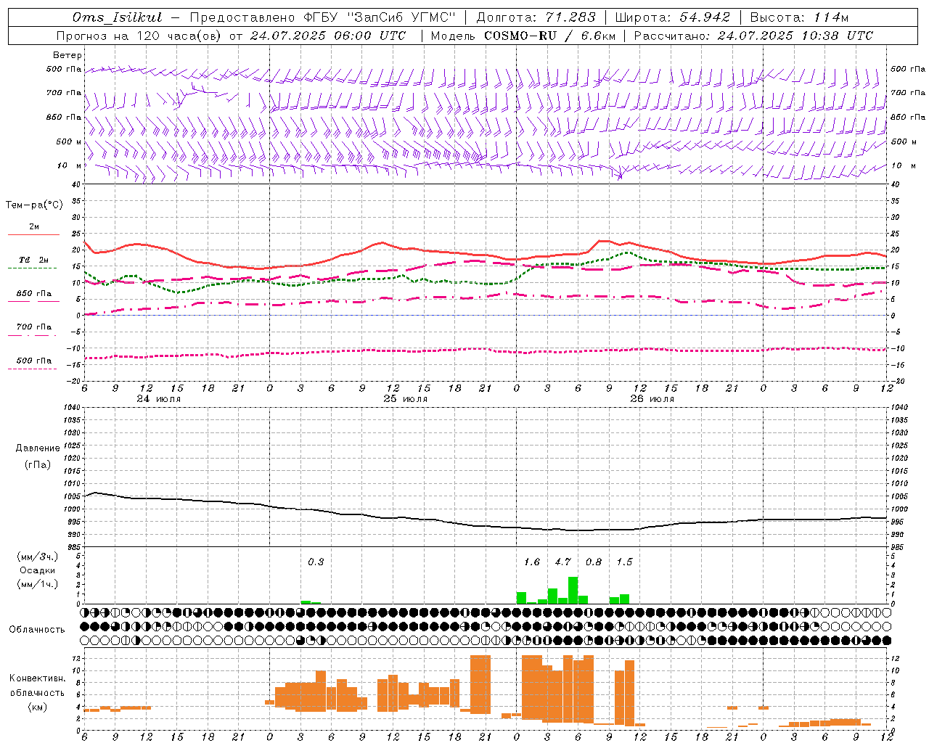Click the 2м temperature legend entry
The height and width of the screenshot is (743, 929).
(x=34, y=227)
